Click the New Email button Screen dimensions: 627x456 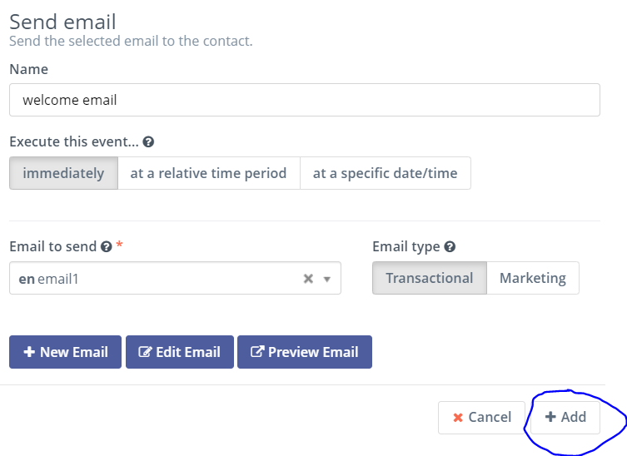pos(65,352)
